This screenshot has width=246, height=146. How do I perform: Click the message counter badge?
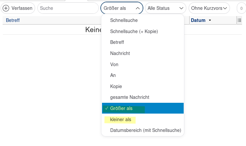tap(241, 8)
